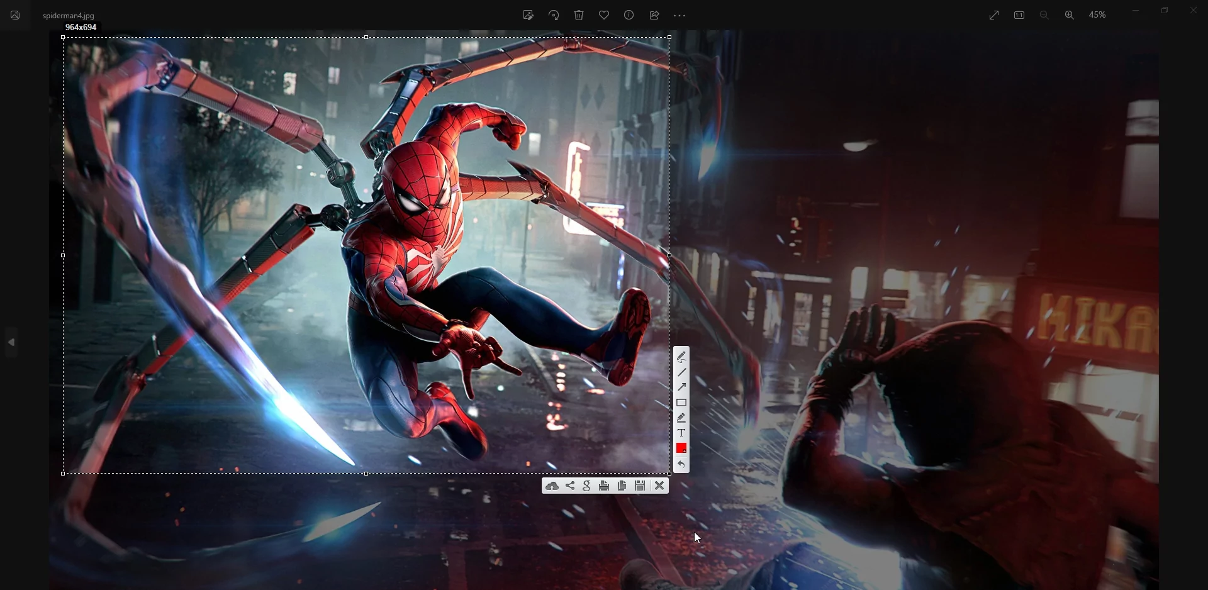Open the See more options menu
This screenshot has width=1208, height=590.
[x=680, y=16]
